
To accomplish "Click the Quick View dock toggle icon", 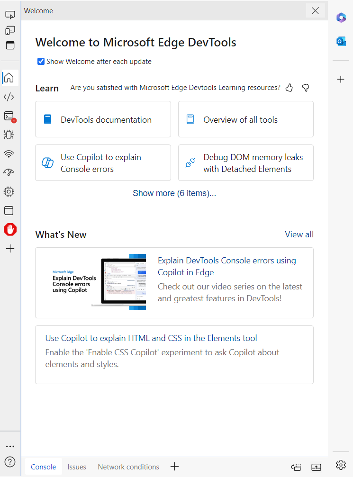I will (x=296, y=467).
